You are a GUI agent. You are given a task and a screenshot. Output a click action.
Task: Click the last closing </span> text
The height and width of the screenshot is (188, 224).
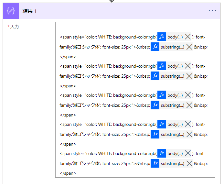point(68,173)
